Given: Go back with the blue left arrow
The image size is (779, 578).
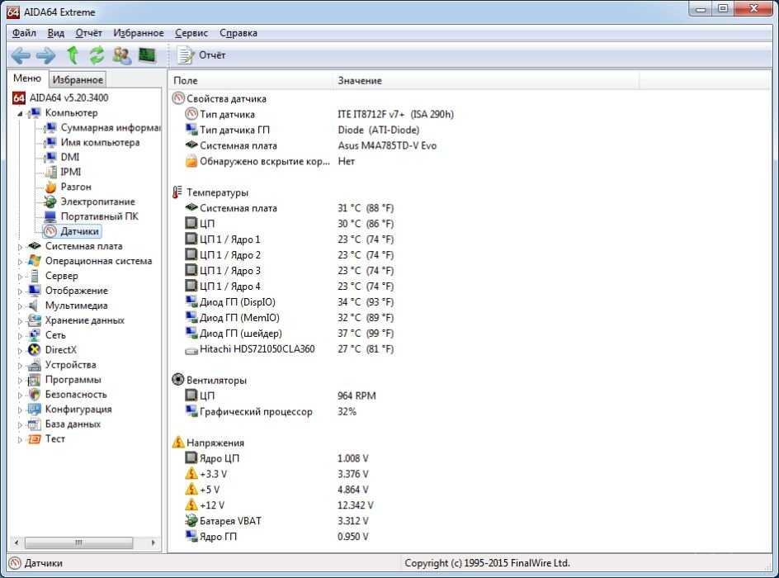Looking at the screenshot, I should click(21, 55).
